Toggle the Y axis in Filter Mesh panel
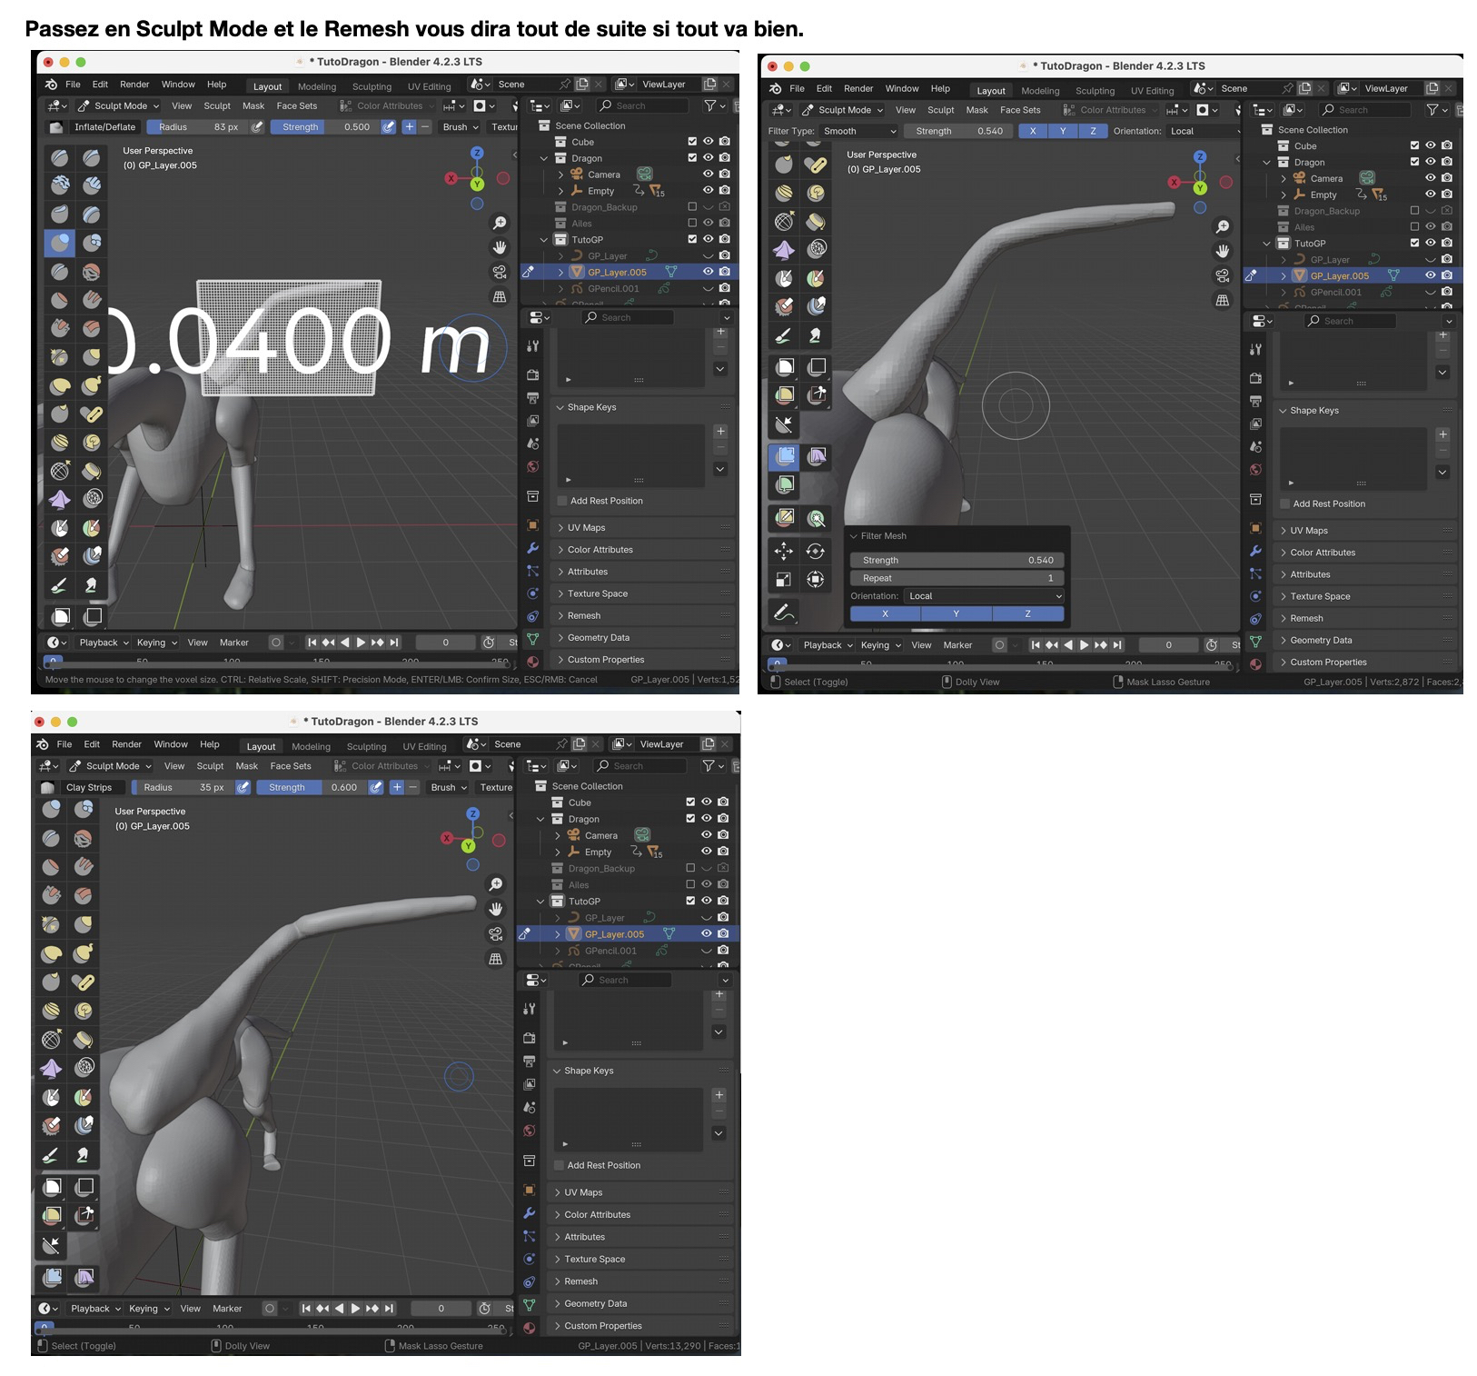This screenshot has height=1376, width=1477. 956,613
